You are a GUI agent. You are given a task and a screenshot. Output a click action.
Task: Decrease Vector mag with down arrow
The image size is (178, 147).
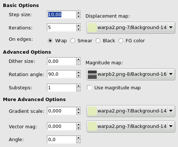[78, 128]
